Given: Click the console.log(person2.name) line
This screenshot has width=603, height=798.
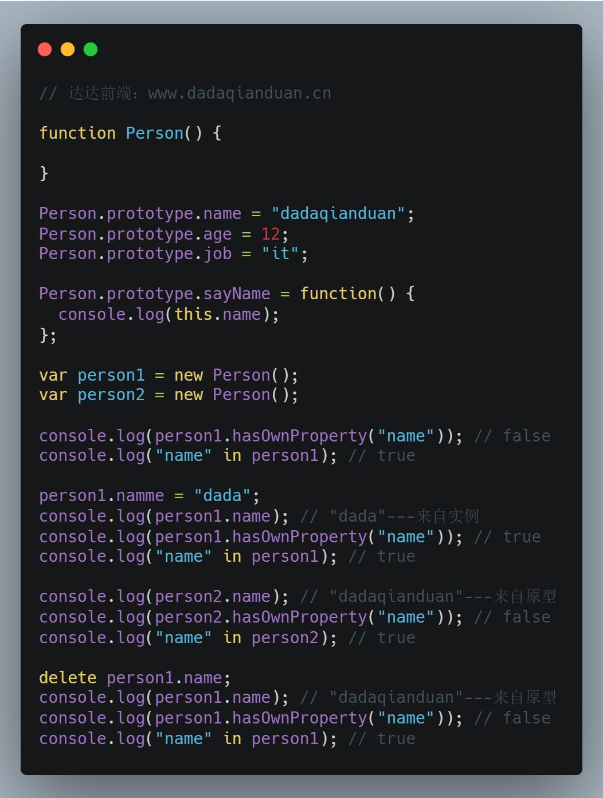Looking at the screenshot, I should 164,596.
